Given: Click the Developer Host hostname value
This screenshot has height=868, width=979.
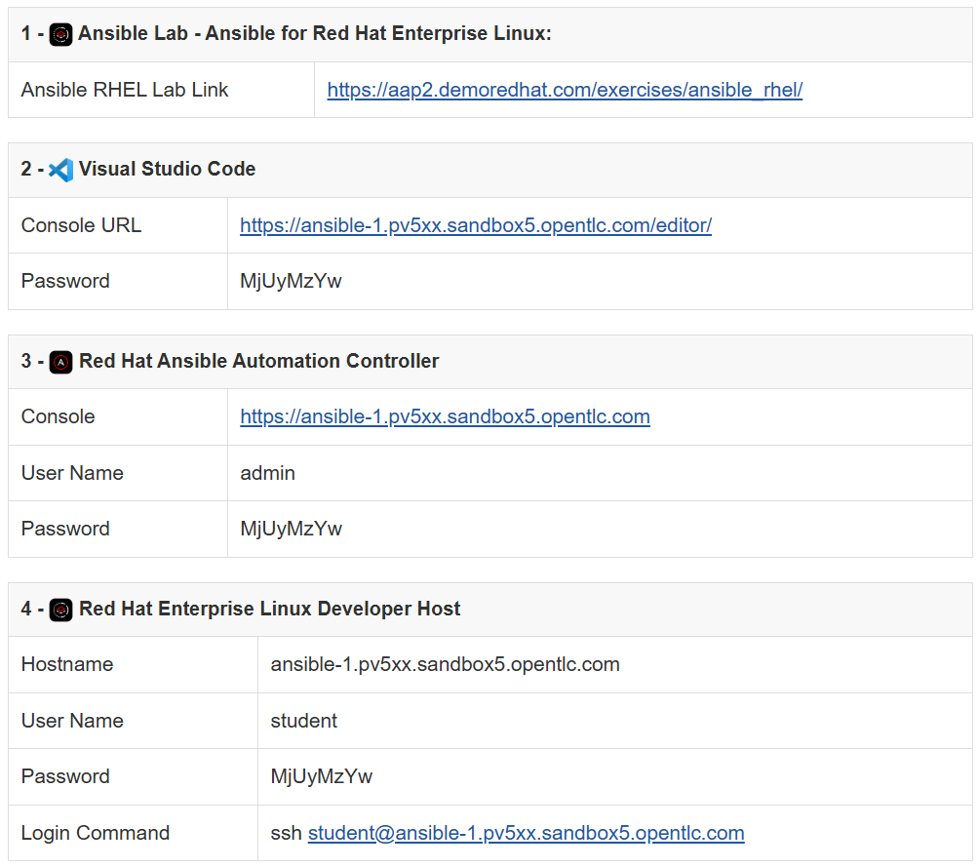Looking at the screenshot, I should click(x=445, y=665).
